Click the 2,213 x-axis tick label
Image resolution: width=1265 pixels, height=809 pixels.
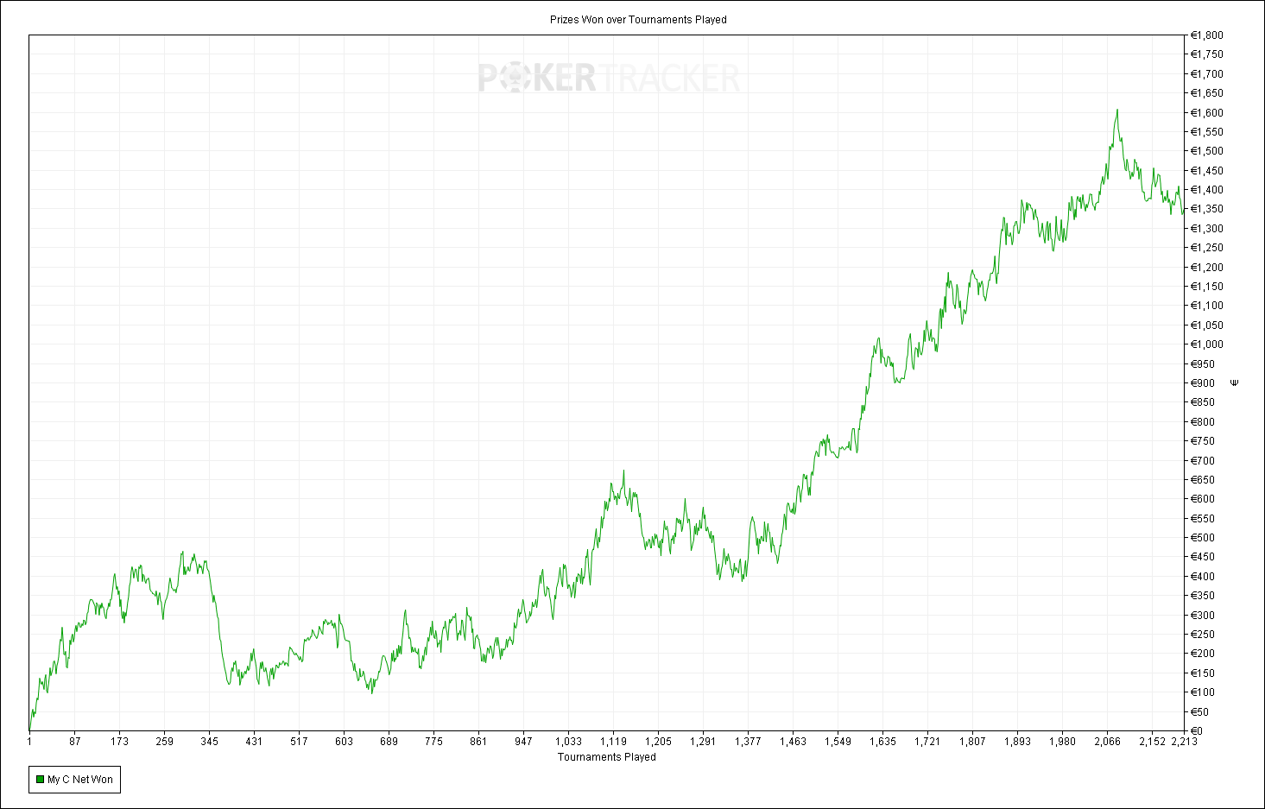pyautogui.click(x=1184, y=742)
